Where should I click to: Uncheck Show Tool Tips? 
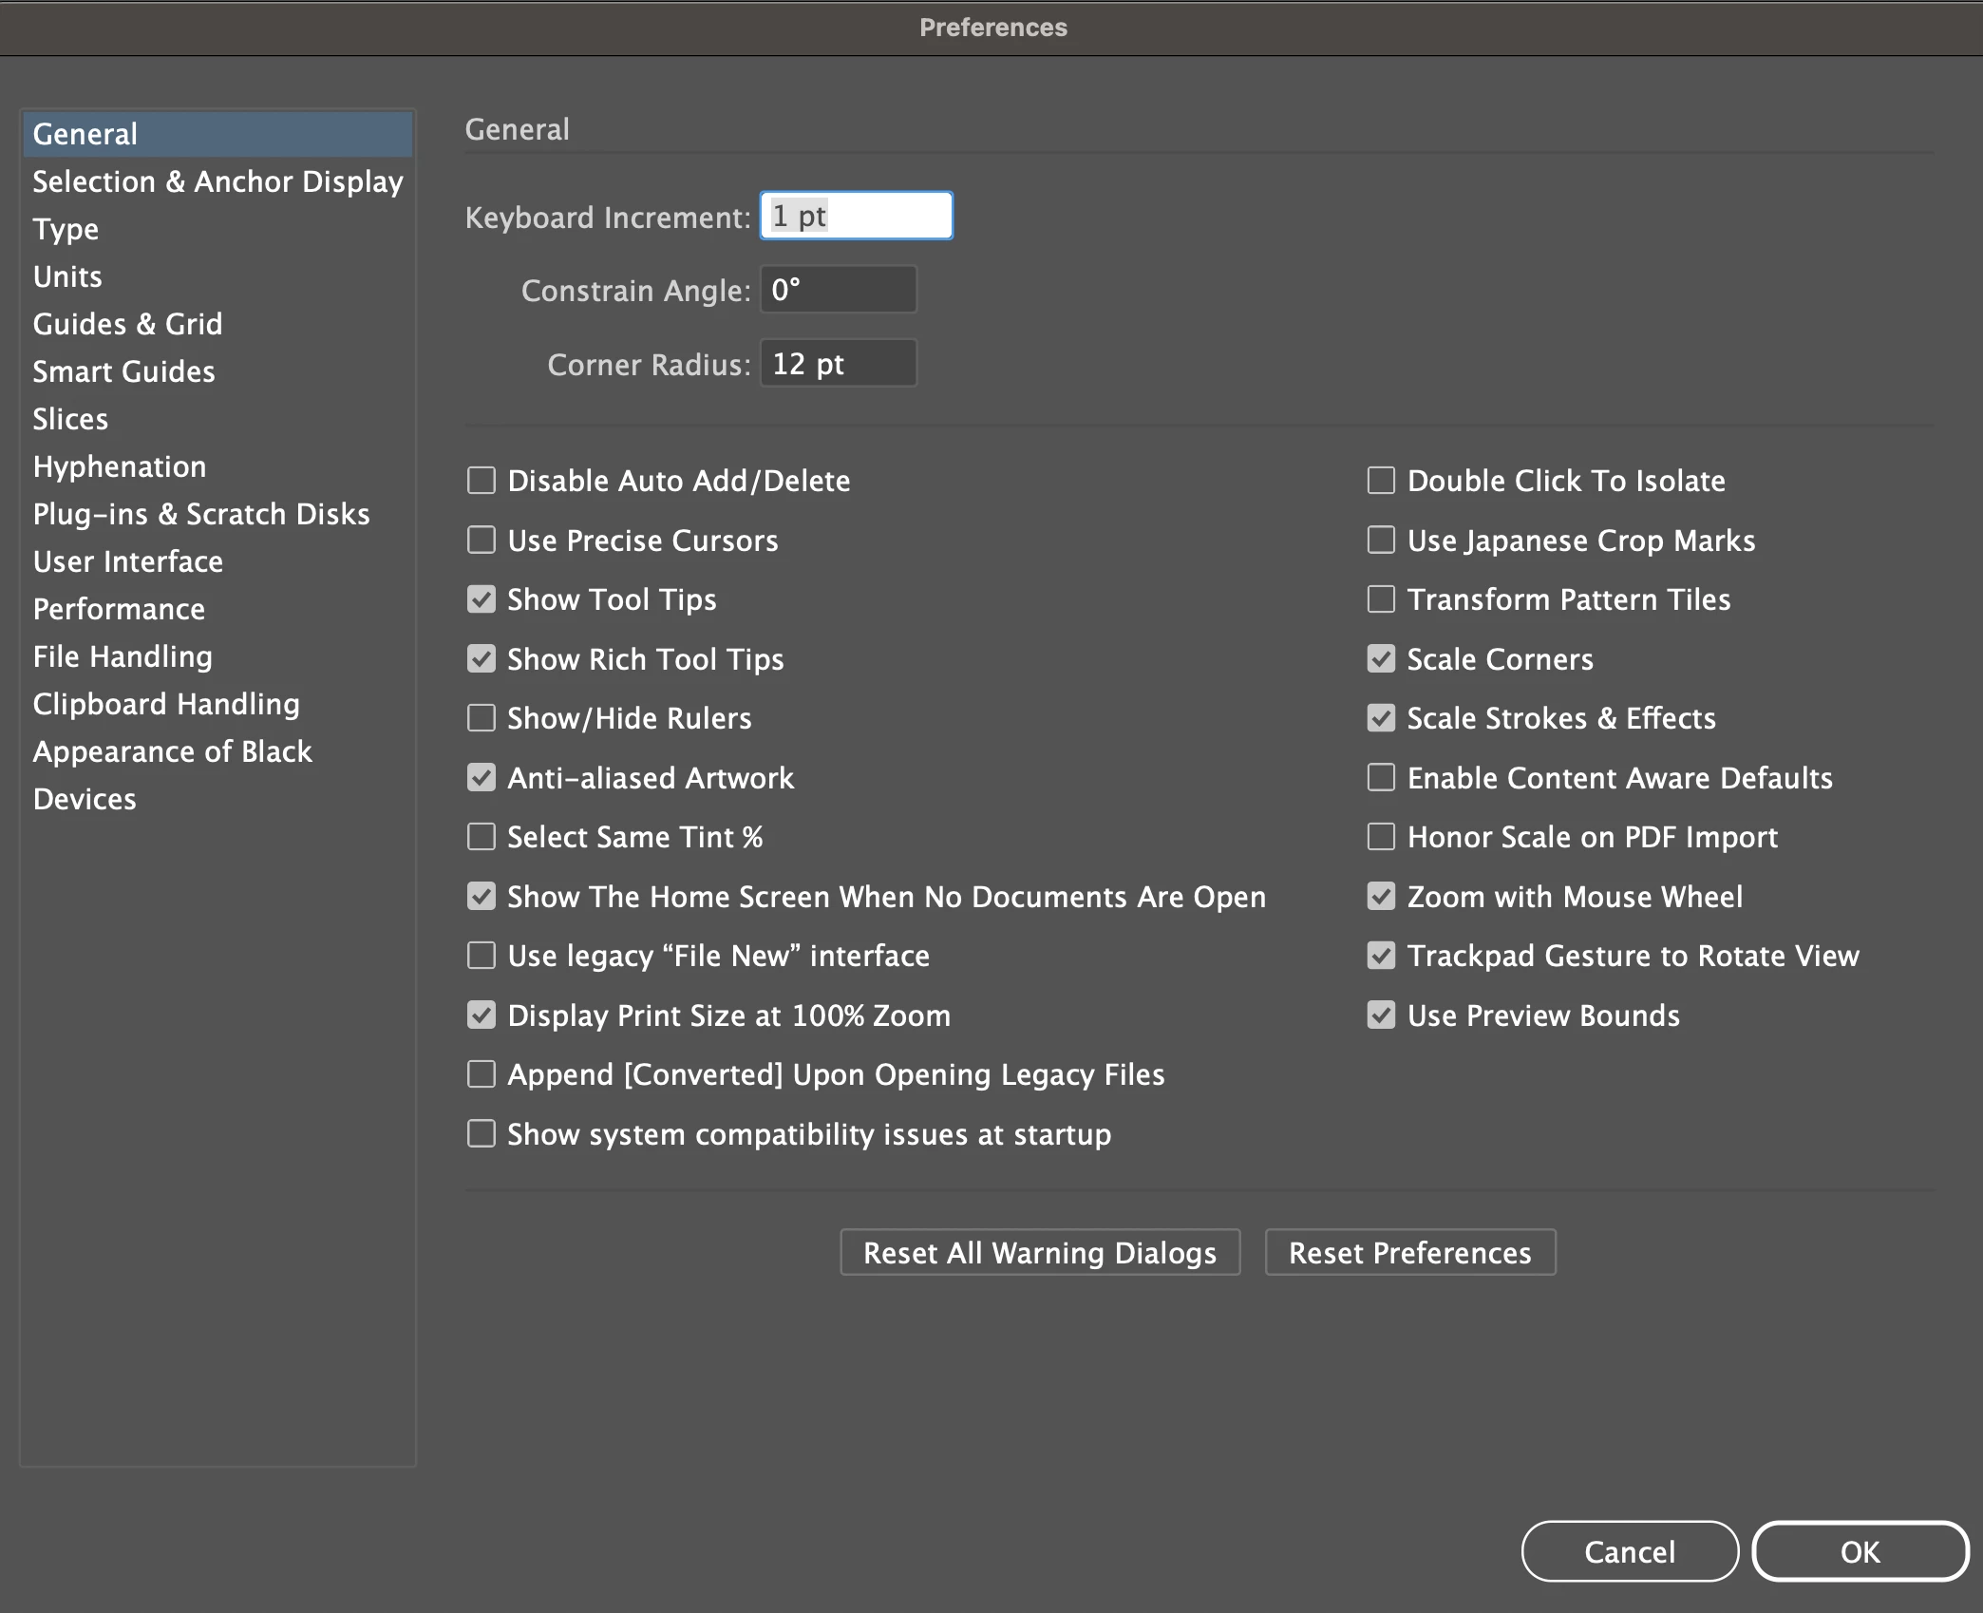pyautogui.click(x=482, y=599)
